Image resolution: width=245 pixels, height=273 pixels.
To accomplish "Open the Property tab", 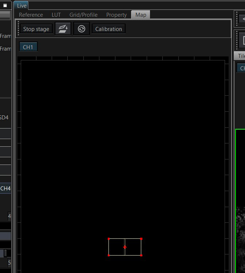I will coord(116,15).
